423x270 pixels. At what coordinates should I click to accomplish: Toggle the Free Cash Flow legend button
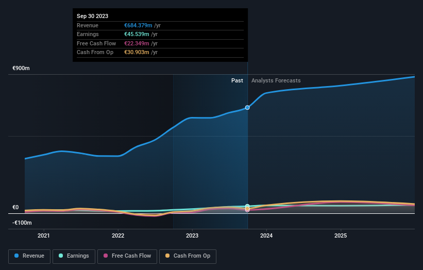pos(127,256)
